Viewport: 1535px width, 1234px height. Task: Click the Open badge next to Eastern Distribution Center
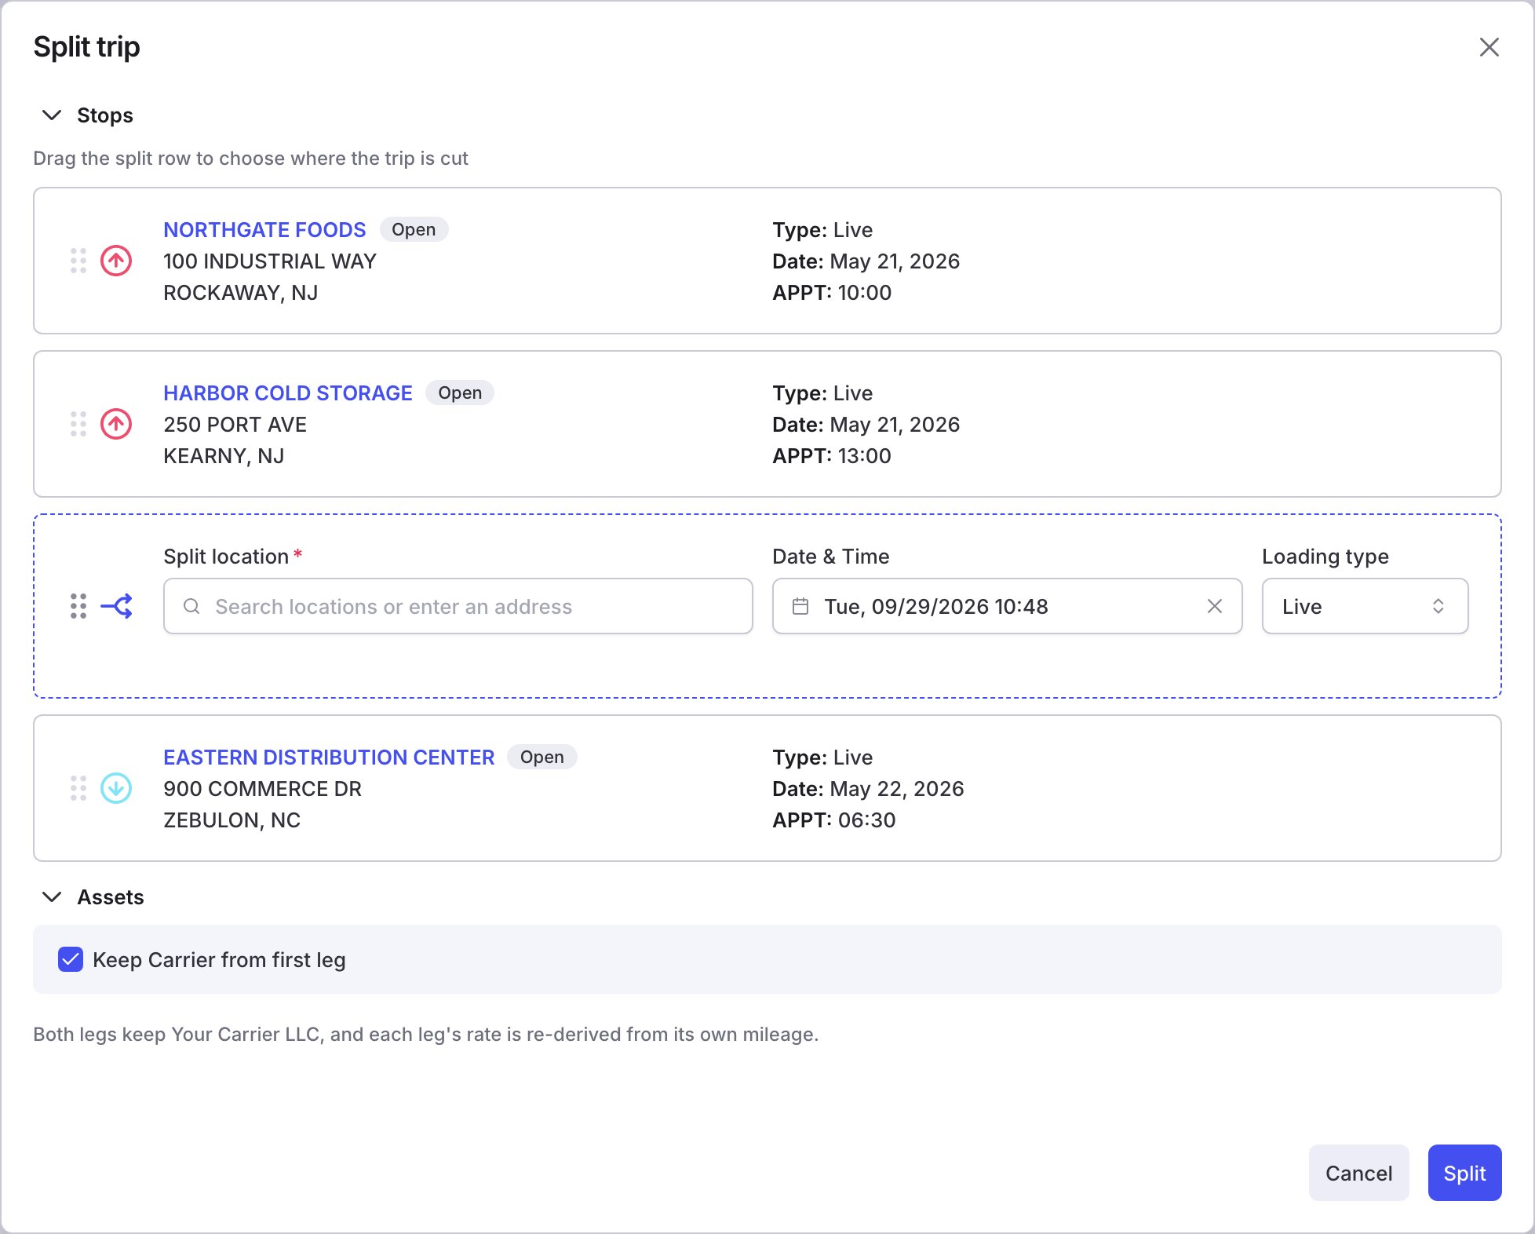(542, 757)
